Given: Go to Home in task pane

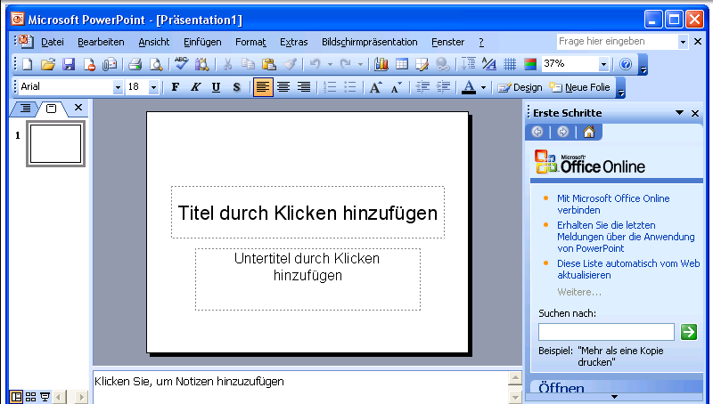Looking at the screenshot, I should point(589,132).
